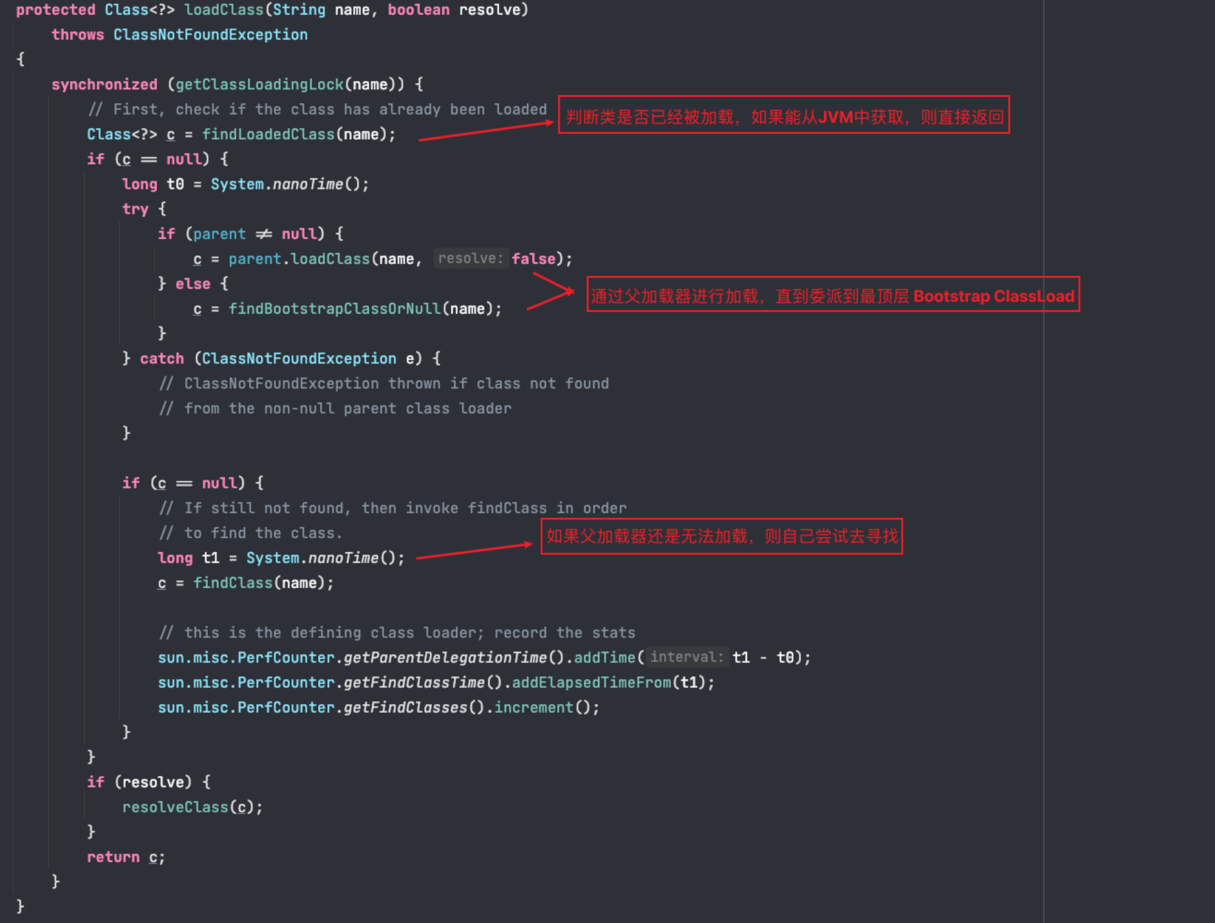
Task: Click getParentDelegationTime() call
Action: (454, 658)
